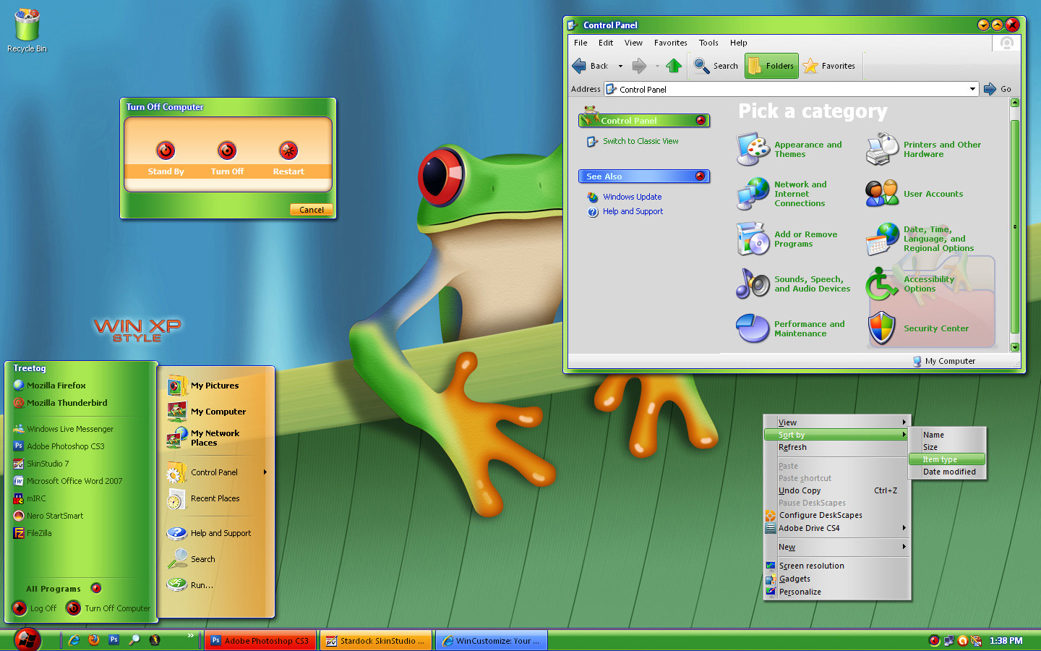
Task: Click Undo Copy in context menu
Action: point(836,490)
